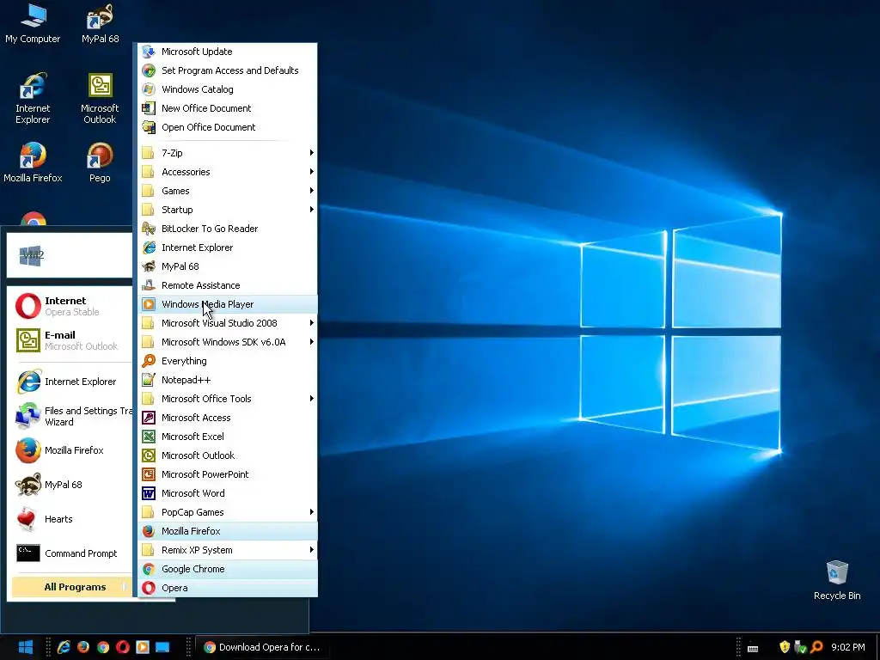Click Opera quick launch taskbar icon
This screenshot has width=880, height=660.
122,647
